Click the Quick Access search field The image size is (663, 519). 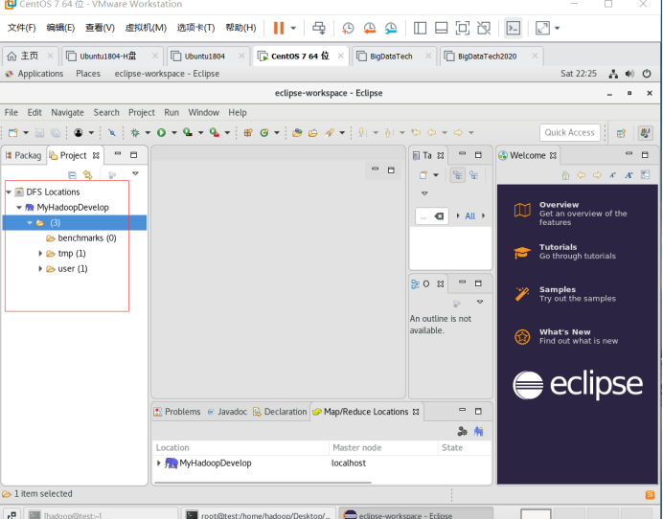[x=569, y=133]
